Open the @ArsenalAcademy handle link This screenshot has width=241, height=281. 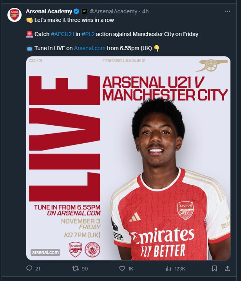(114, 11)
